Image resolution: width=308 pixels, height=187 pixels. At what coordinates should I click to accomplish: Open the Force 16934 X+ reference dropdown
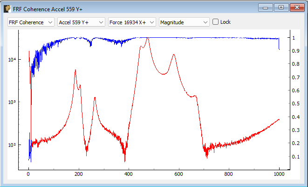131,22
